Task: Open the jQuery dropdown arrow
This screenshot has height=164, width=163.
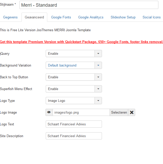Action: pos(98,53)
